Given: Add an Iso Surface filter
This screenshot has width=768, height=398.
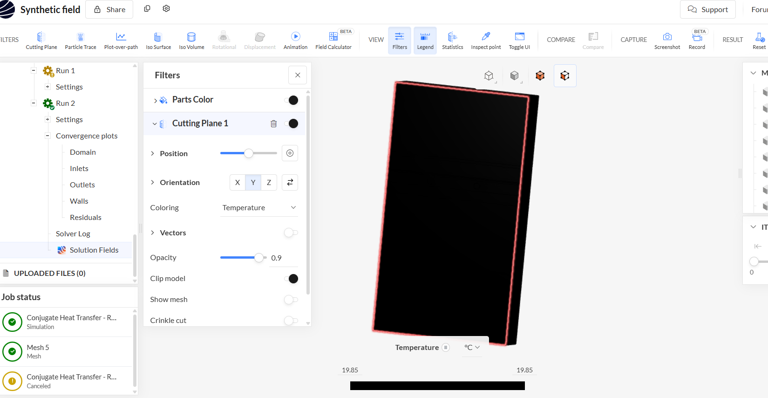Looking at the screenshot, I should 158,41.
